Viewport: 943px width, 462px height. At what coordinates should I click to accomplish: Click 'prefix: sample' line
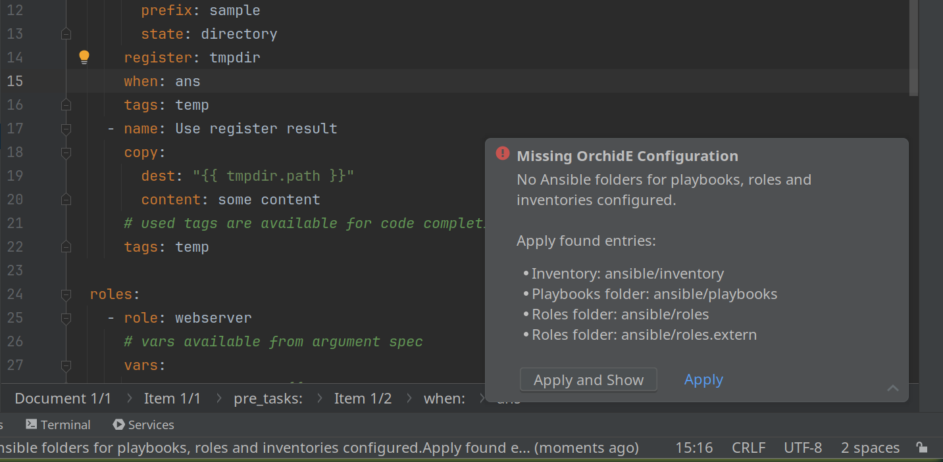(201, 10)
